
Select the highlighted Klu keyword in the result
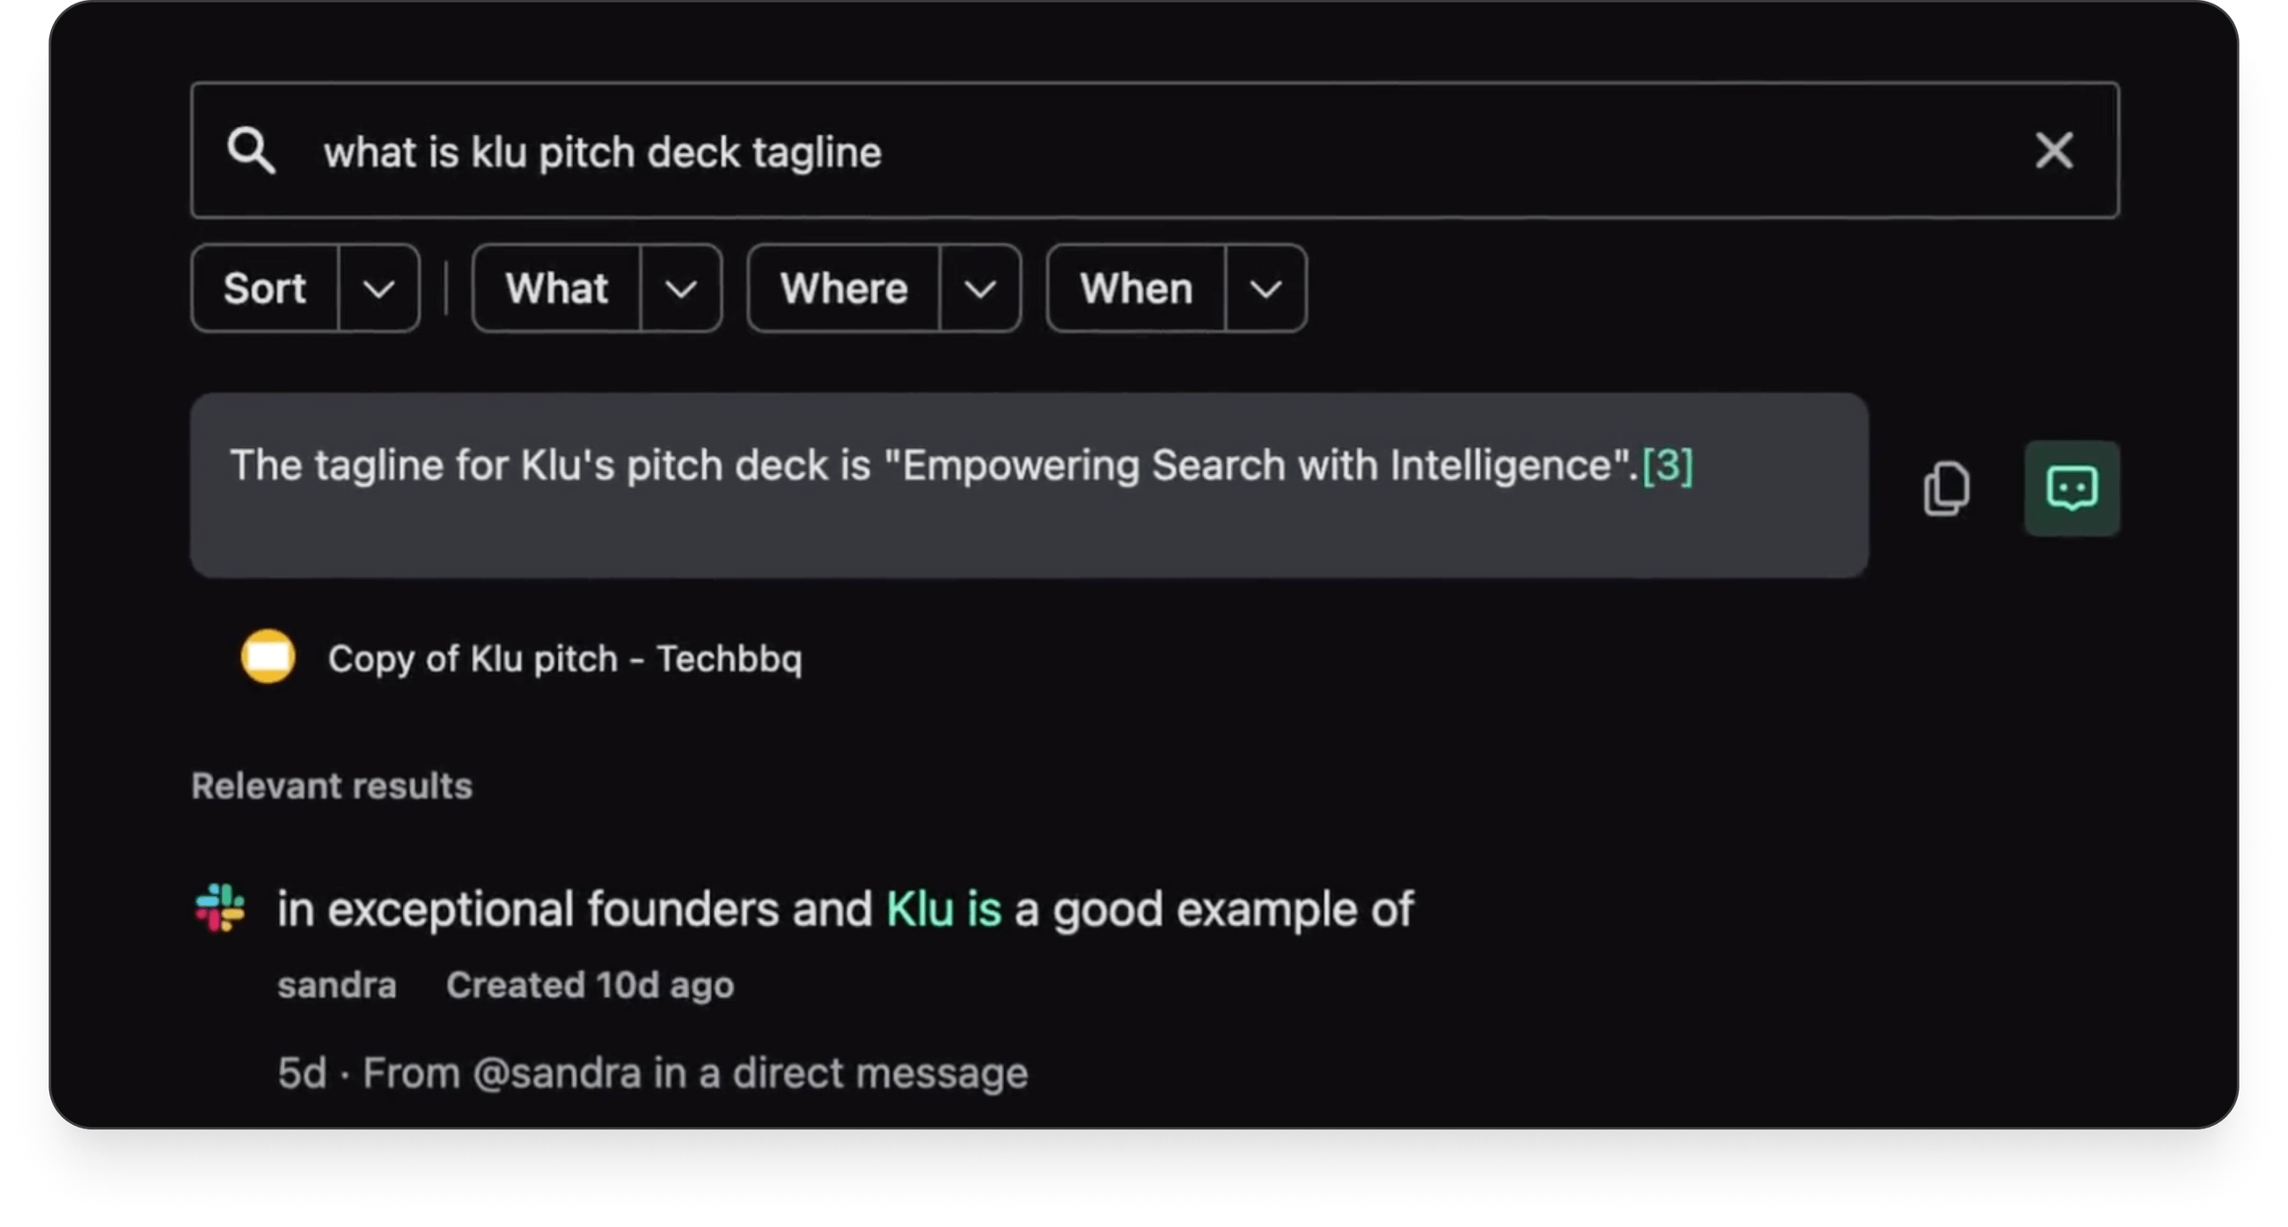click(x=943, y=908)
